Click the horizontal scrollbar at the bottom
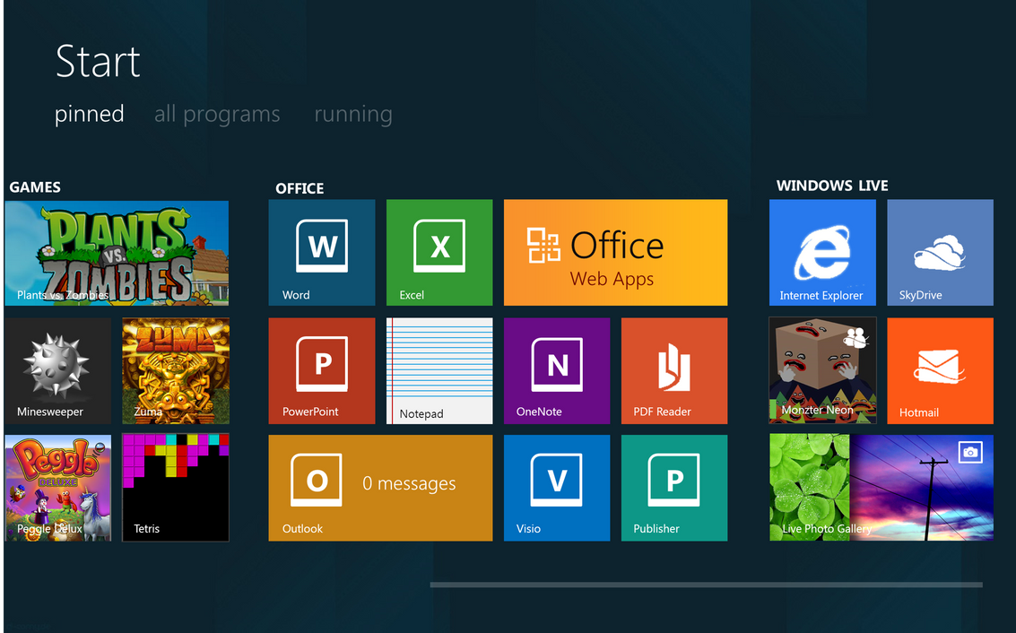Viewport: 1016px width, 633px height. click(707, 585)
